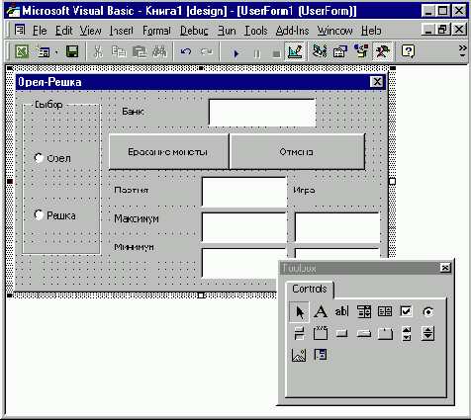This screenshot has height=420, width=471.
Task: Toggle the Design Mode toolbar icon
Action: click(x=295, y=51)
